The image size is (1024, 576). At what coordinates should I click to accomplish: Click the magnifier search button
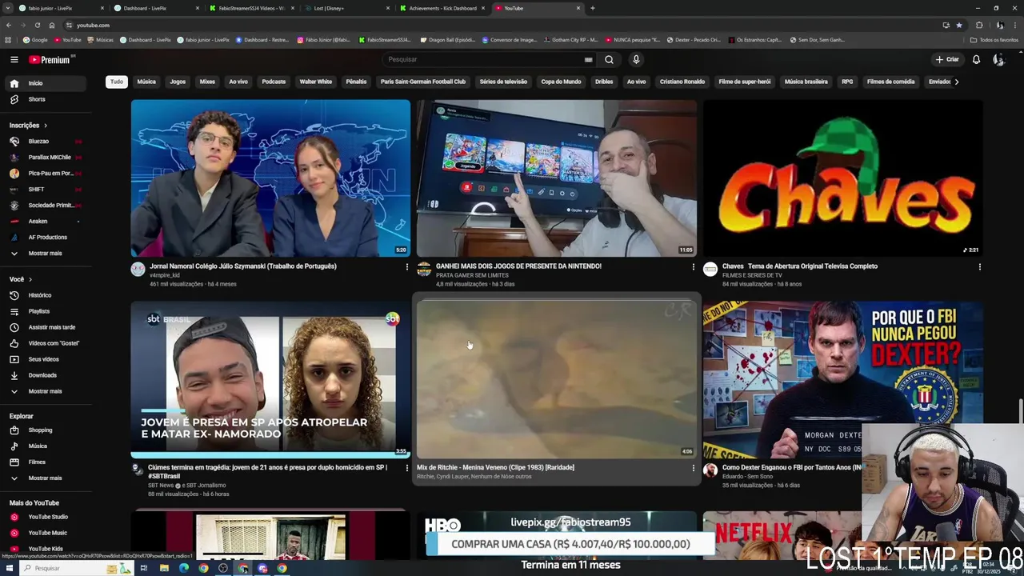[x=609, y=59]
